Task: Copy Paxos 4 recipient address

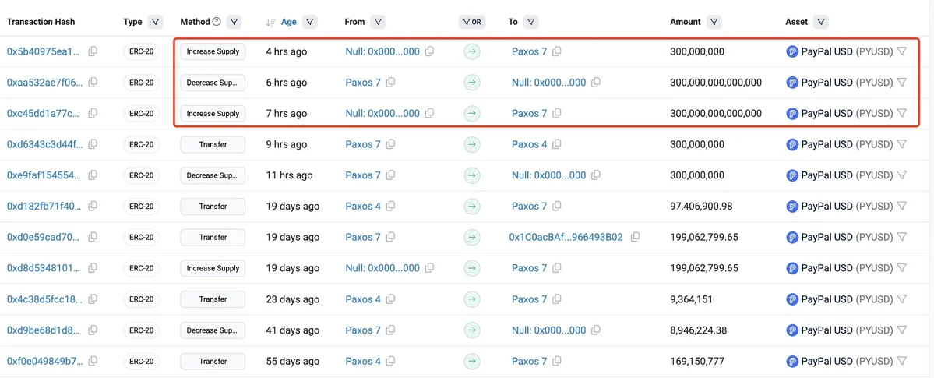Action: coord(556,144)
